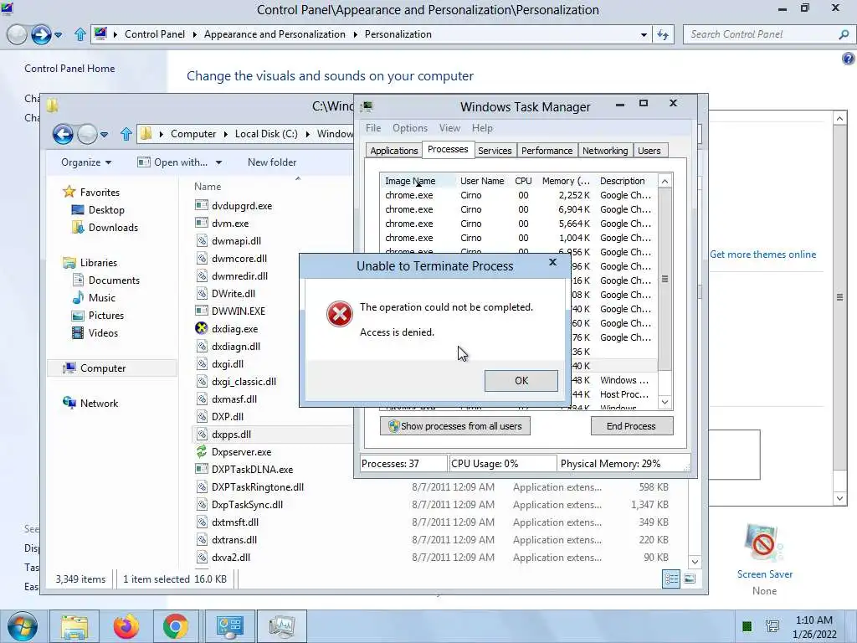Select the chrome.exe row using 2,252 K memory
The image size is (857, 643).
pyautogui.click(x=518, y=195)
